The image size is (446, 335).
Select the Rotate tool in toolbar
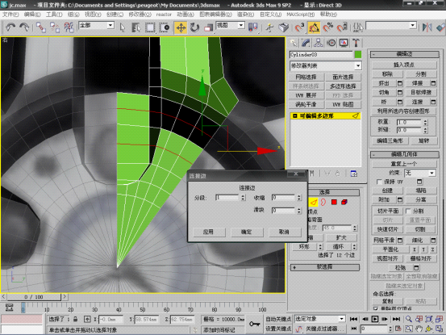pyautogui.click(x=194, y=27)
